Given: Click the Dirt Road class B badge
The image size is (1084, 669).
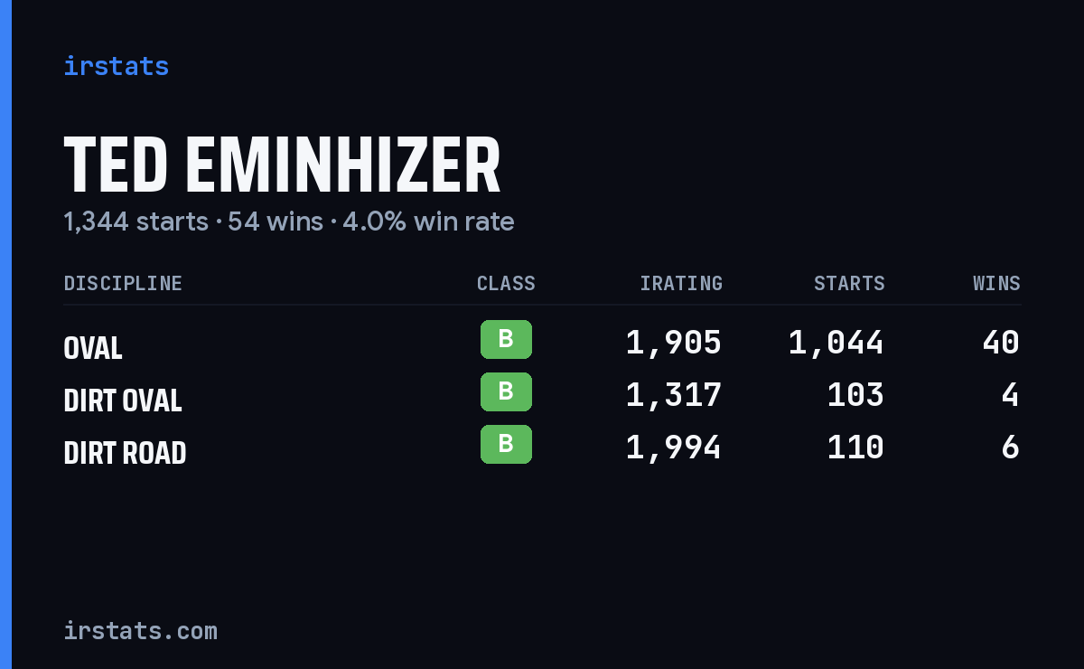Looking at the screenshot, I should (506, 445).
